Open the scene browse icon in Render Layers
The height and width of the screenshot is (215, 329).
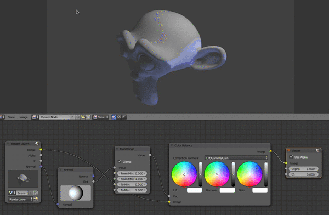12,193
